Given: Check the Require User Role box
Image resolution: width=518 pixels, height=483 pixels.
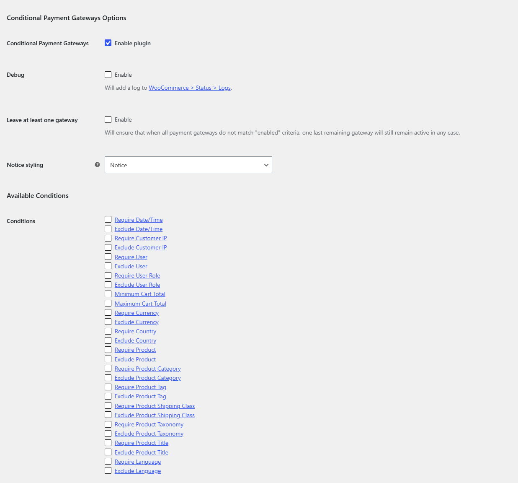Looking at the screenshot, I should pos(108,275).
